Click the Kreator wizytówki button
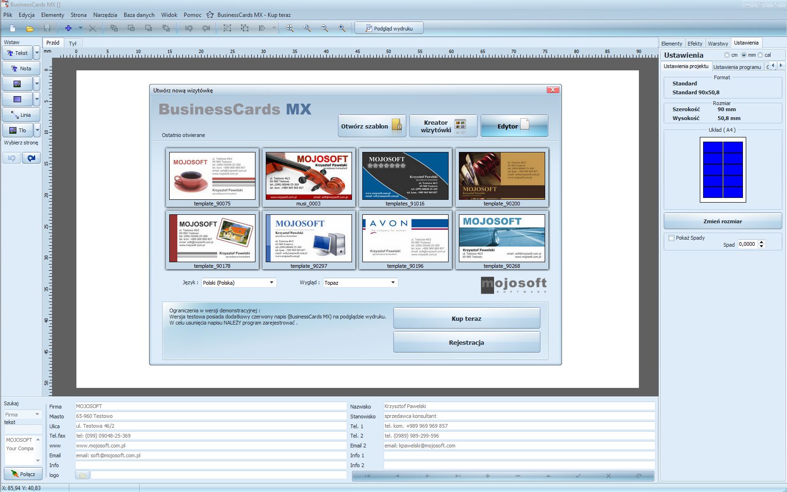Viewport: 787px width, 492px height. [442, 126]
